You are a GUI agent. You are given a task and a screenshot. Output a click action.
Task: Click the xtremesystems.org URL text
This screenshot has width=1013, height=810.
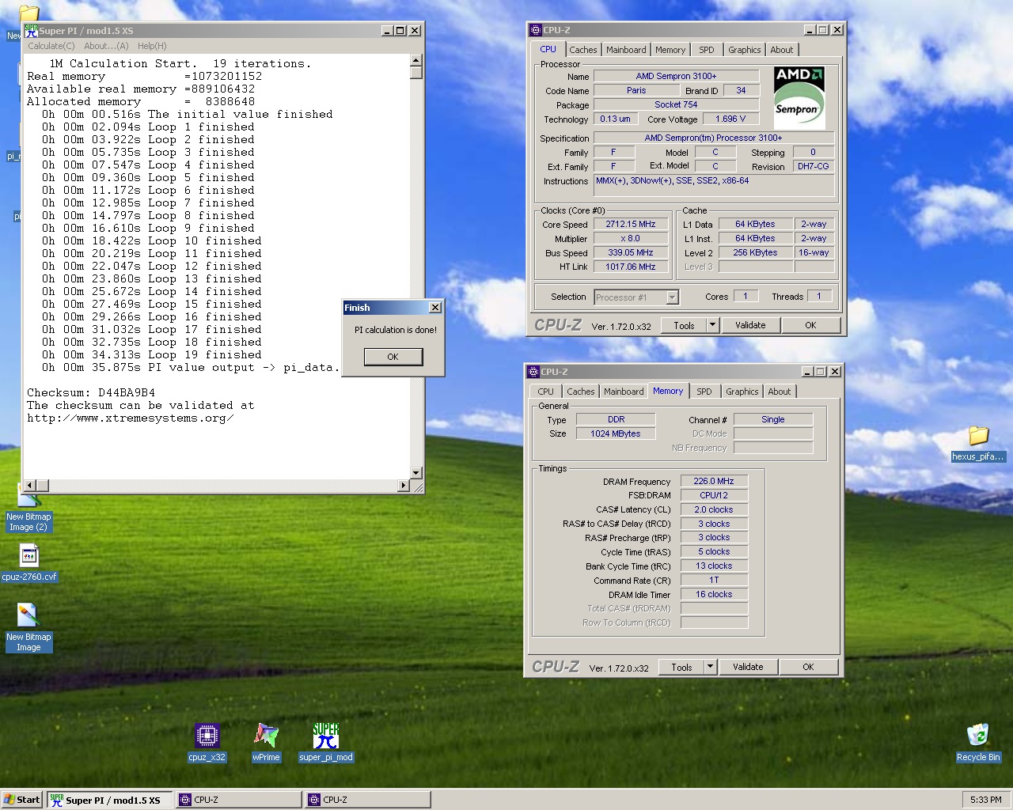tap(130, 418)
